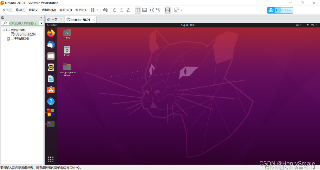Toggle the library sidebar view
The width and height of the screenshot is (320, 170).
tap(138, 10)
